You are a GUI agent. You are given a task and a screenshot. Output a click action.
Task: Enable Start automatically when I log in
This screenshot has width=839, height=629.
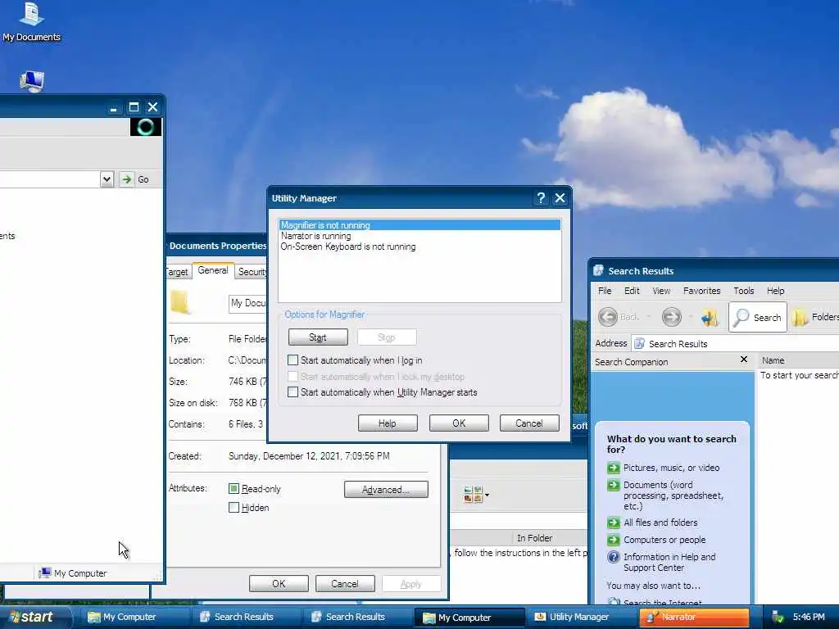293,360
